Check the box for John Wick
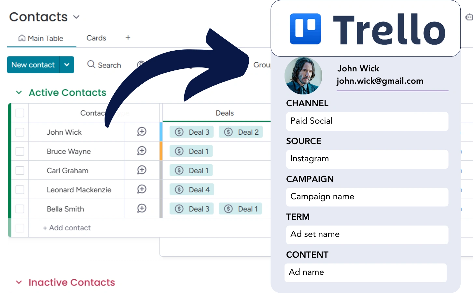Viewport: 473px width, 293px height. [x=20, y=132]
